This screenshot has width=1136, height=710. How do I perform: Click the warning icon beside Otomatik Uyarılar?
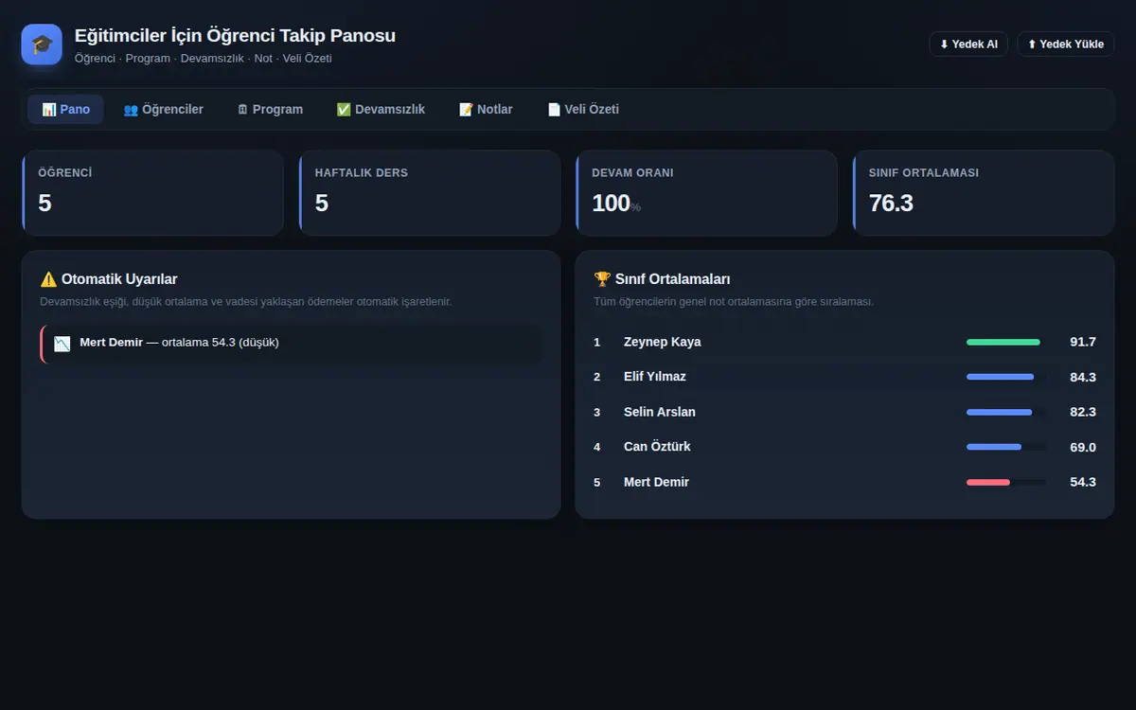48,279
